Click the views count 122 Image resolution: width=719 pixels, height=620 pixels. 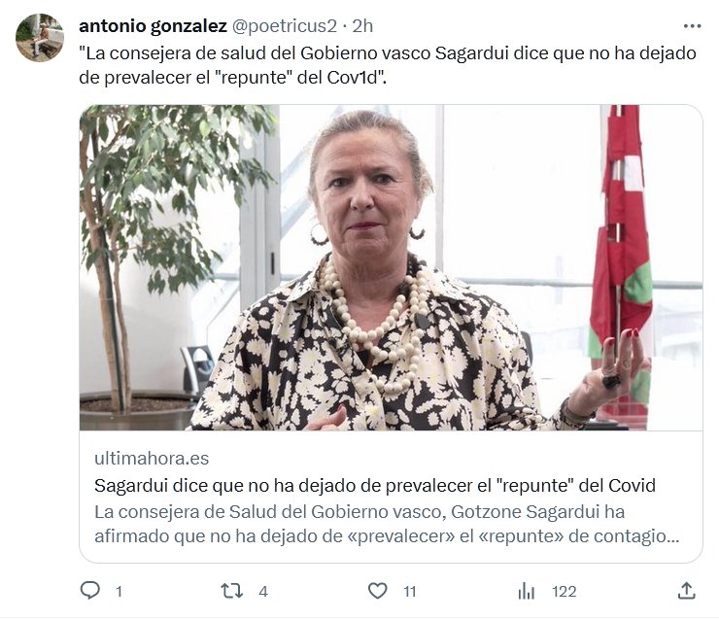point(564,592)
